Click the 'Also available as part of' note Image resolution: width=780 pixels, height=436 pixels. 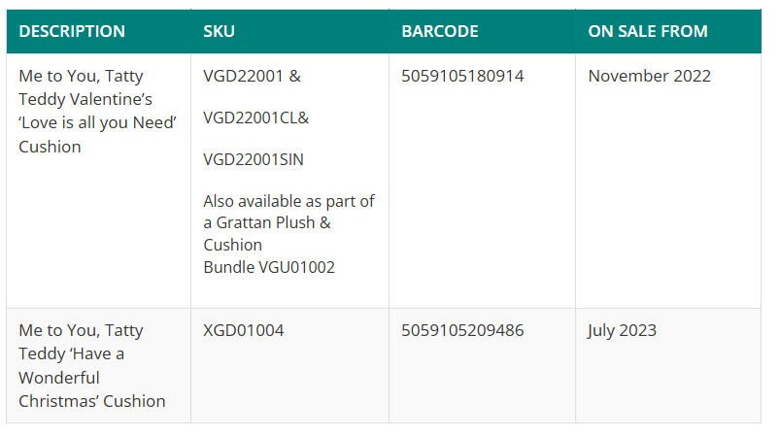click(x=288, y=201)
